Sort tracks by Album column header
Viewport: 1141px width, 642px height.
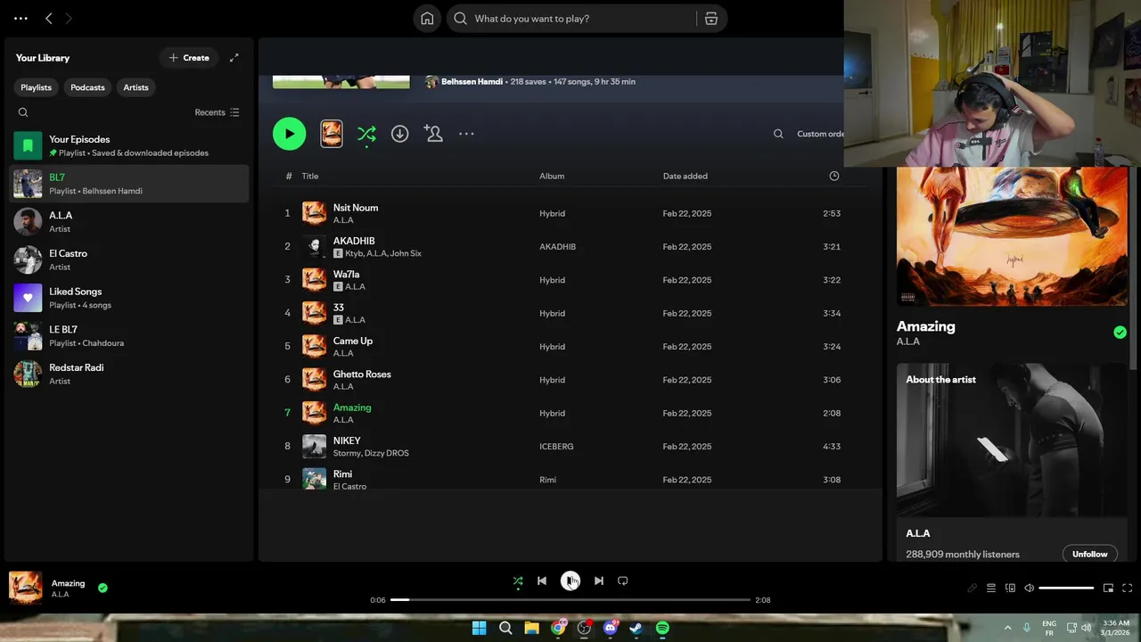(x=552, y=176)
